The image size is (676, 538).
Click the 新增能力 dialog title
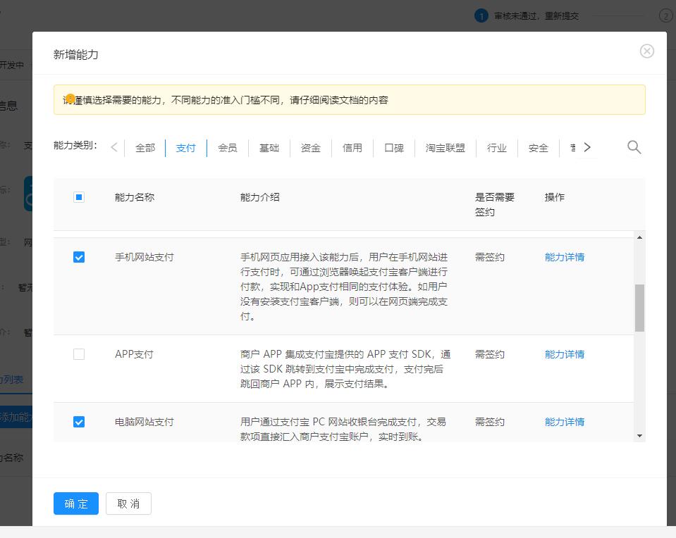[76, 55]
